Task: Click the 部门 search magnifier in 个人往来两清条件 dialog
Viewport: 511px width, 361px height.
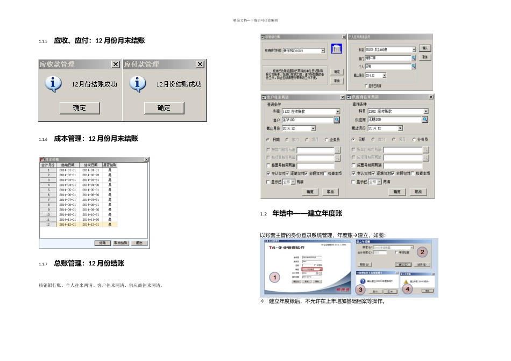Action: tap(414, 58)
